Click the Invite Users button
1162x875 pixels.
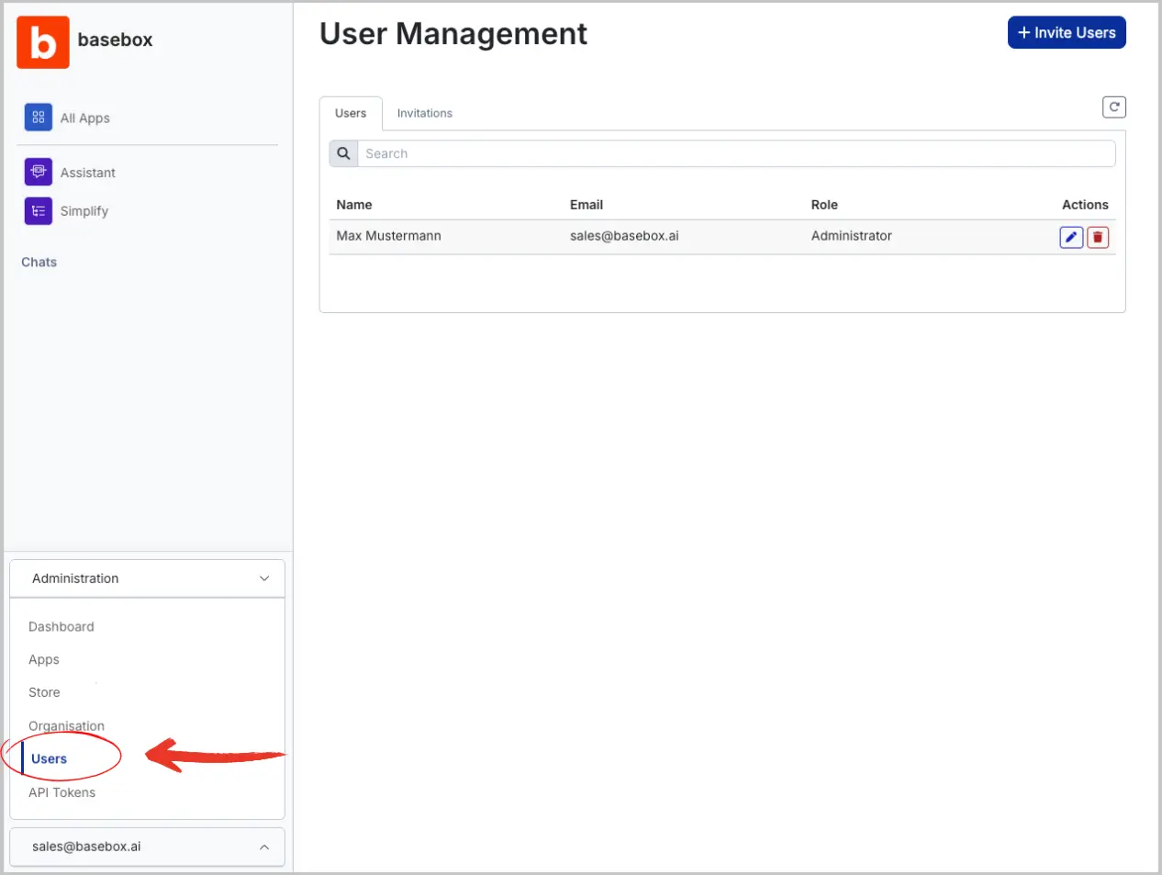[1066, 32]
